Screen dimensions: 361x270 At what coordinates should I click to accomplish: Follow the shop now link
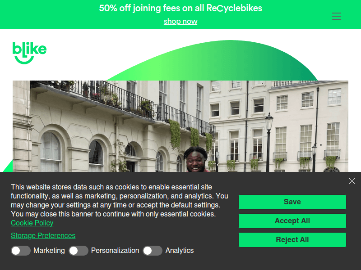180,21
